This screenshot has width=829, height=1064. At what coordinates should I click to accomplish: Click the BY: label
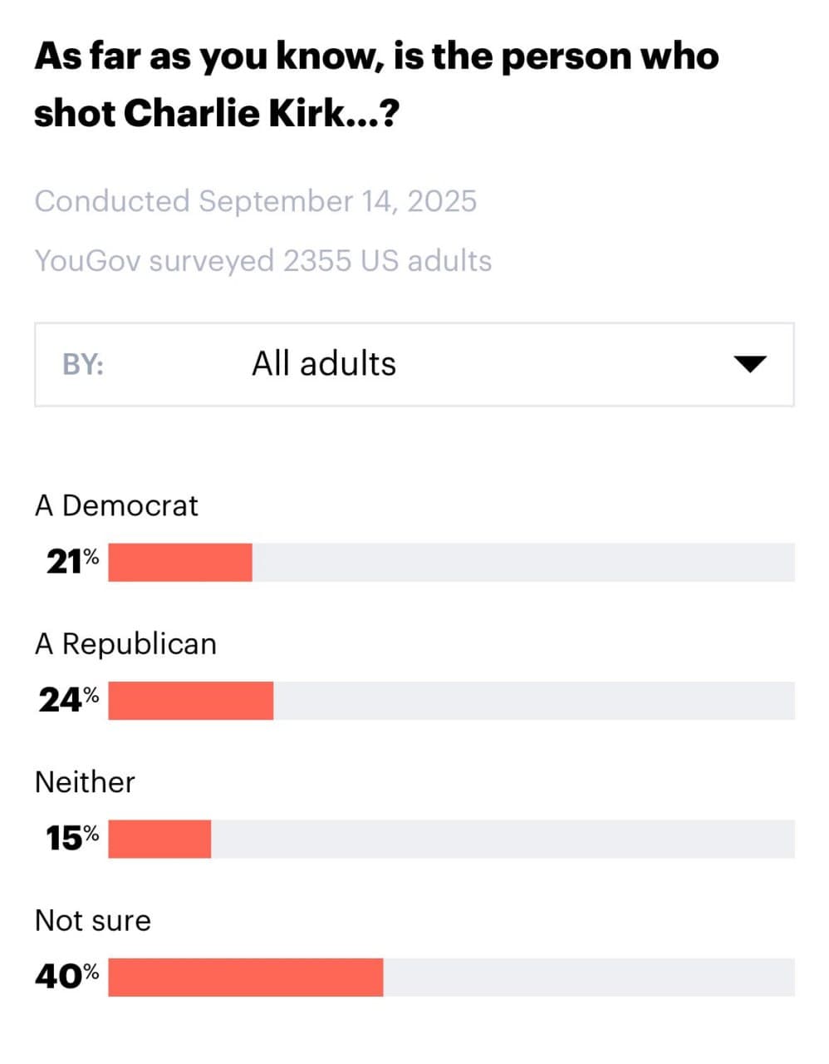coord(84,363)
